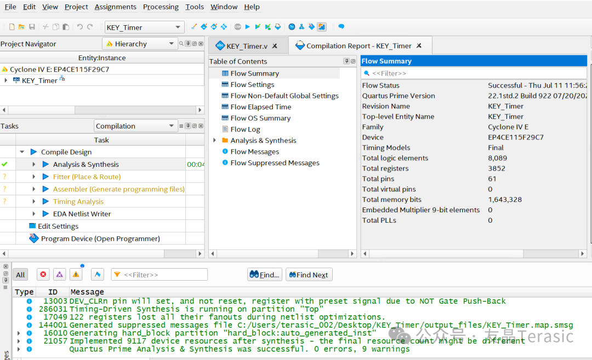This screenshot has height=360, width=592.
Task: Open Flow Elapsed Time report
Action: tap(260, 107)
